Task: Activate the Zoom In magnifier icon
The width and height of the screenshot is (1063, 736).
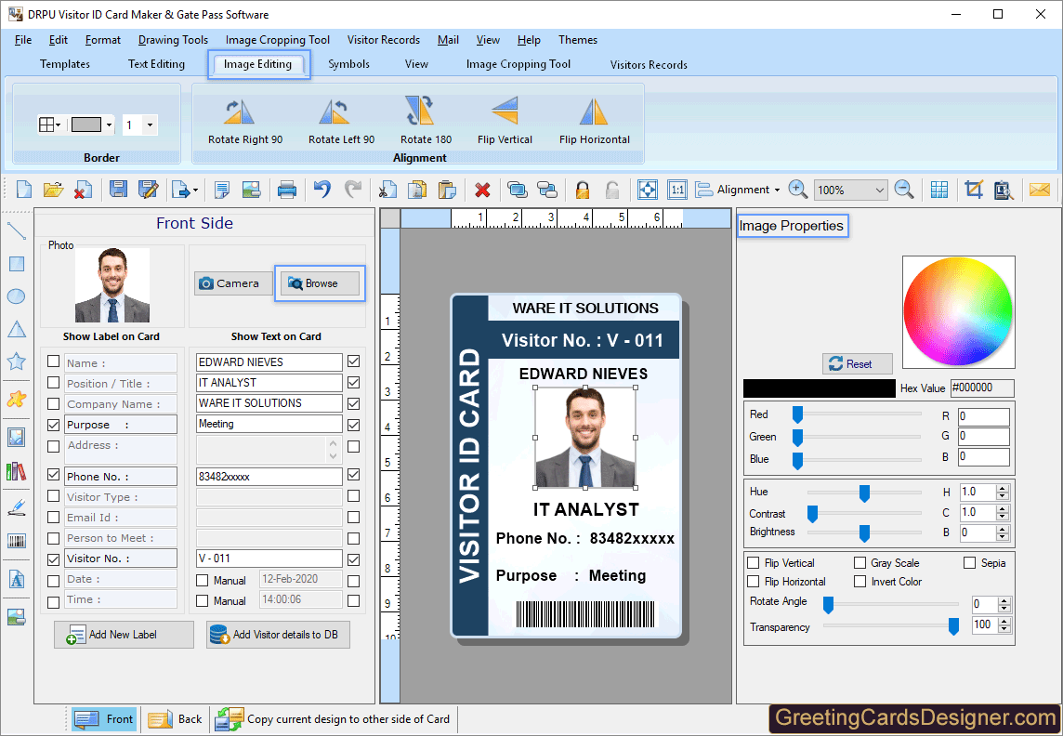Action: (797, 189)
